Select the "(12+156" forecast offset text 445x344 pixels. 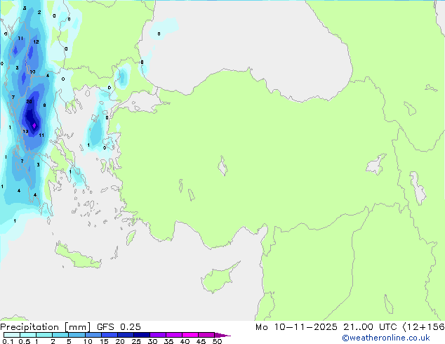[423, 327]
